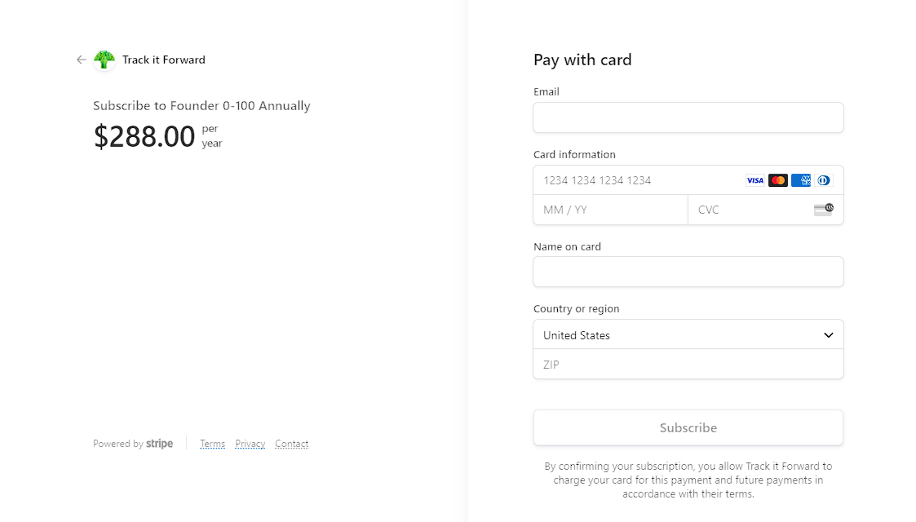Open the Contact link

click(291, 444)
